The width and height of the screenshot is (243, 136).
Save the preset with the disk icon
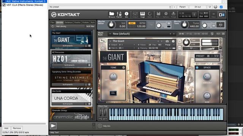point(208,56)
